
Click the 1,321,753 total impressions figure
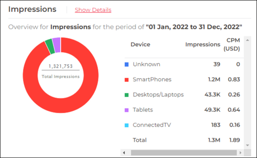click(x=61, y=66)
